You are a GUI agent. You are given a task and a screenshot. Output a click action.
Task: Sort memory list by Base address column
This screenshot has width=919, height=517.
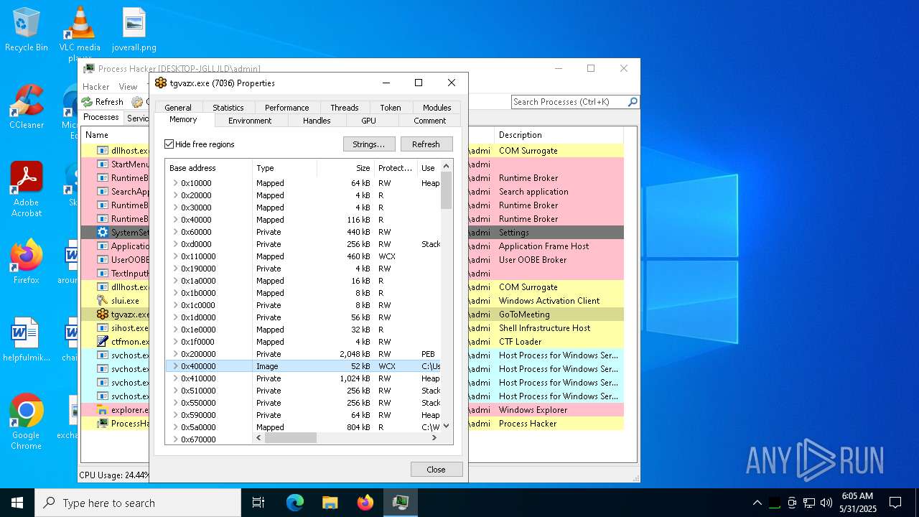click(x=209, y=168)
